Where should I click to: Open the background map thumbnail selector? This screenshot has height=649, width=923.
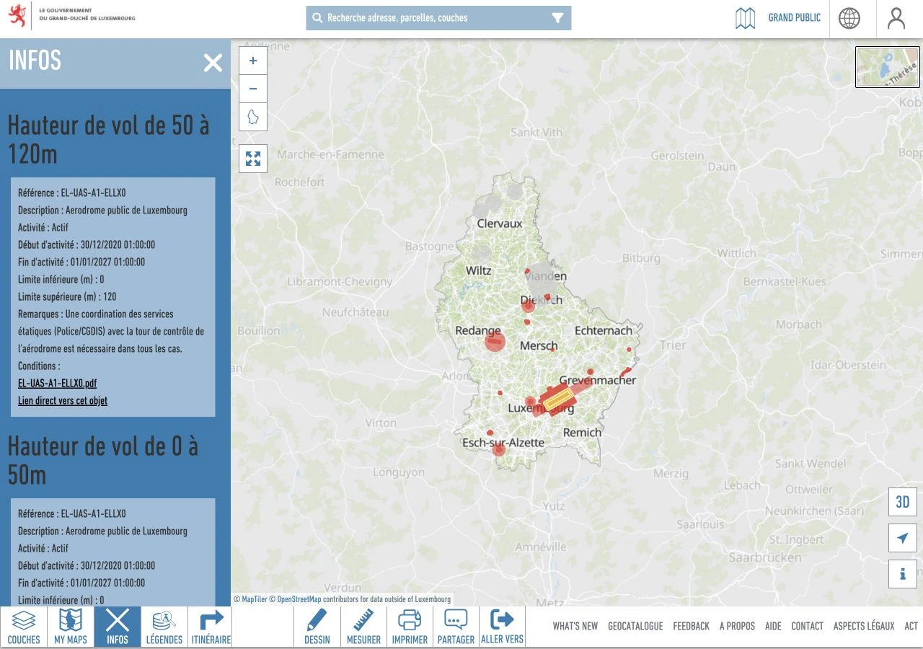[888, 67]
